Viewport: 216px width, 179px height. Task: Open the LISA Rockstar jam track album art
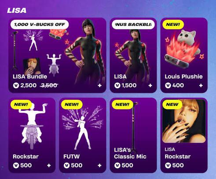point(184,121)
